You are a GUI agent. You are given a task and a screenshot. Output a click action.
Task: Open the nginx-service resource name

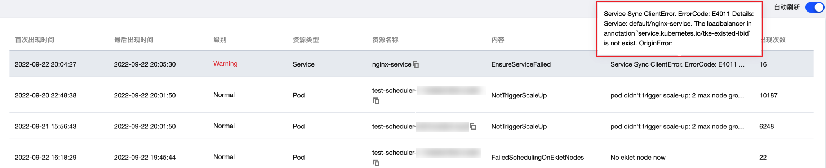pos(391,64)
